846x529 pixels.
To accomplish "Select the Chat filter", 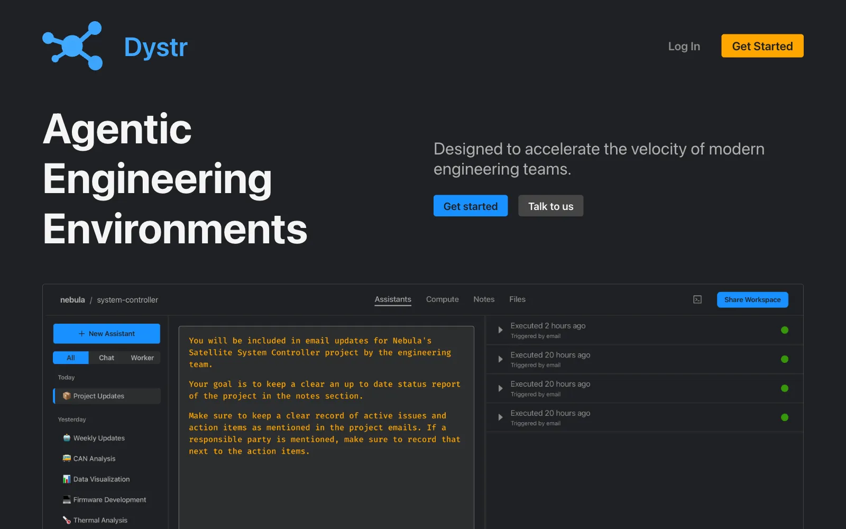I will pyautogui.click(x=106, y=358).
